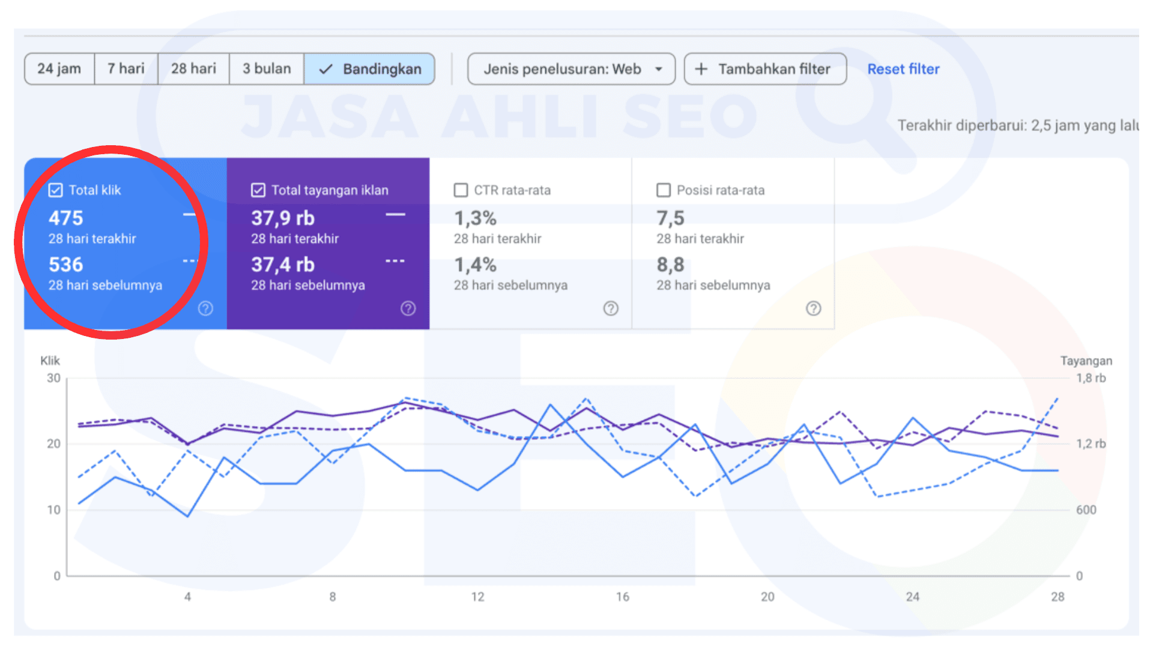This screenshot has width=1153, height=648.
Task: Enable the CTR rata-rata checkbox
Action: pos(461,190)
